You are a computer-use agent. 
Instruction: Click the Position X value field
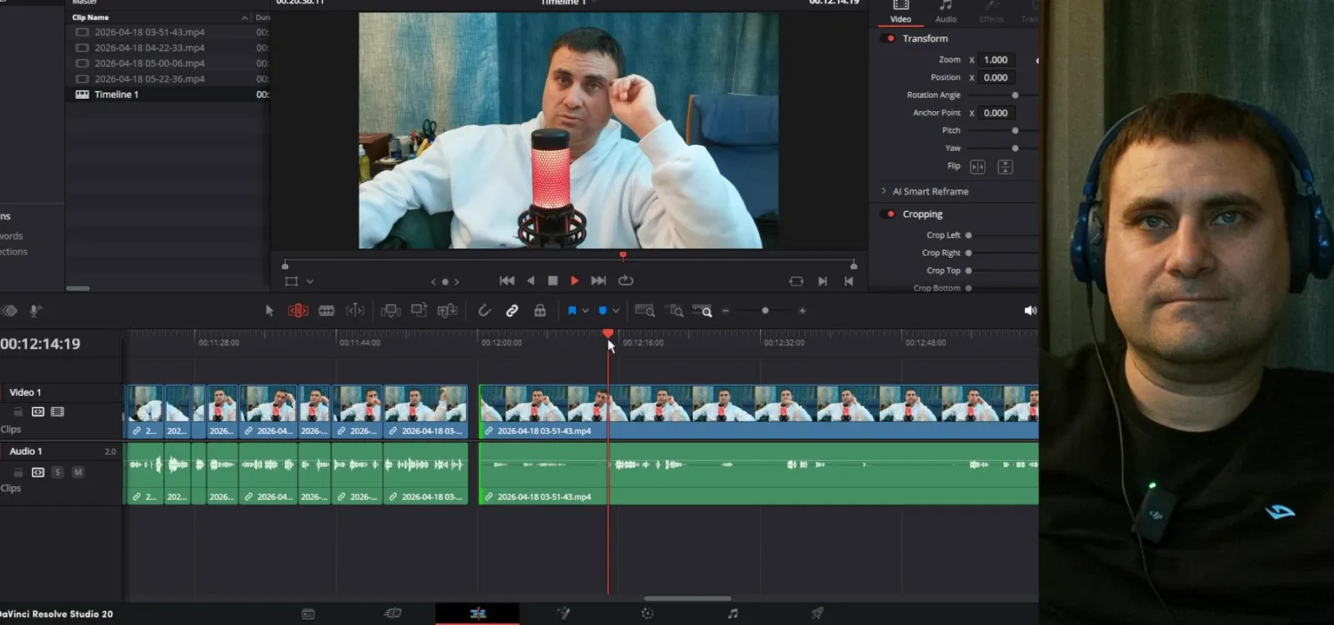pyautogui.click(x=996, y=77)
